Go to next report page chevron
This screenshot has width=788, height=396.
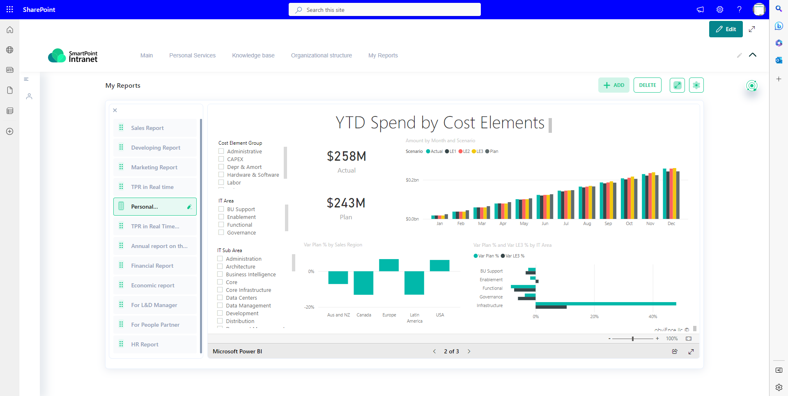coord(469,351)
